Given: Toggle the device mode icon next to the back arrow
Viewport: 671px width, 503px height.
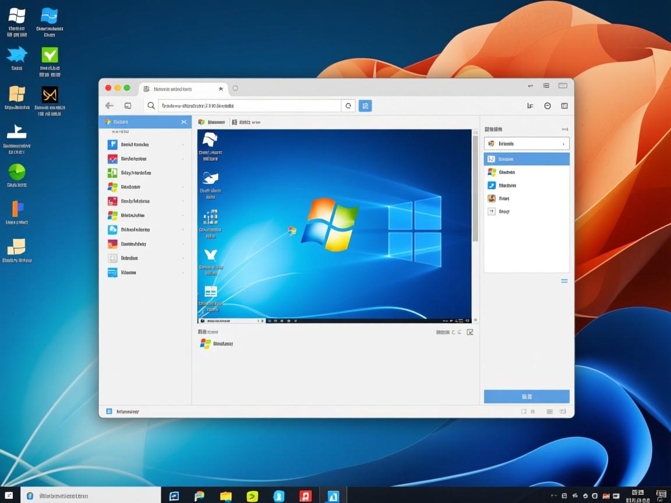Looking at the screenshot, I should point(128,105).
